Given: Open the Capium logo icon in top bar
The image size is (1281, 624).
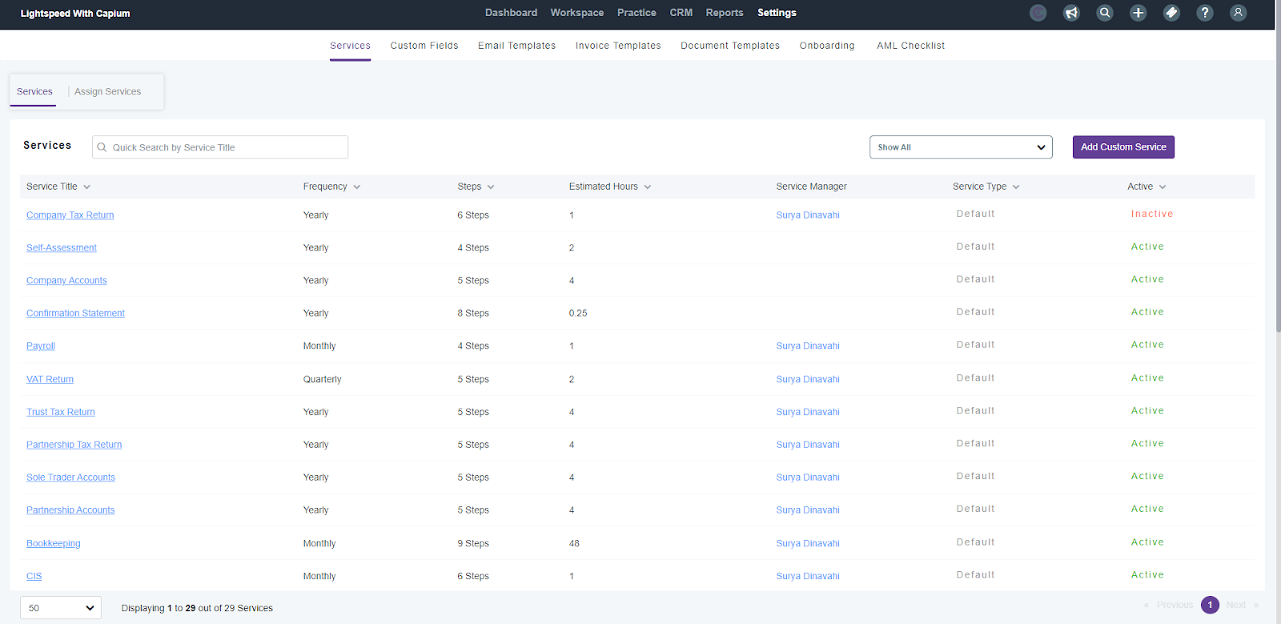Looking at the screenshot, I should [x=1038, y=13].
